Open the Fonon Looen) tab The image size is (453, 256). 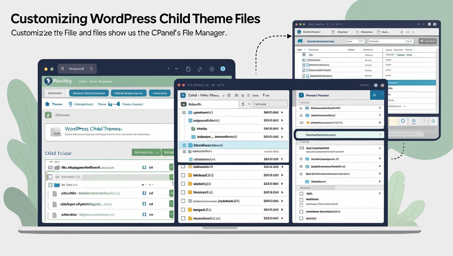[x=133, y=104]
